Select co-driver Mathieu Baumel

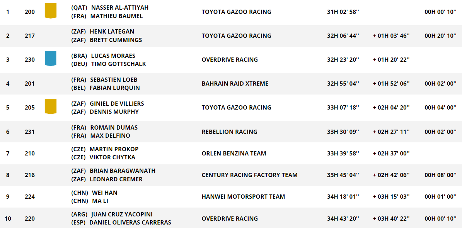pyautogui.click(x=116, y=16)
